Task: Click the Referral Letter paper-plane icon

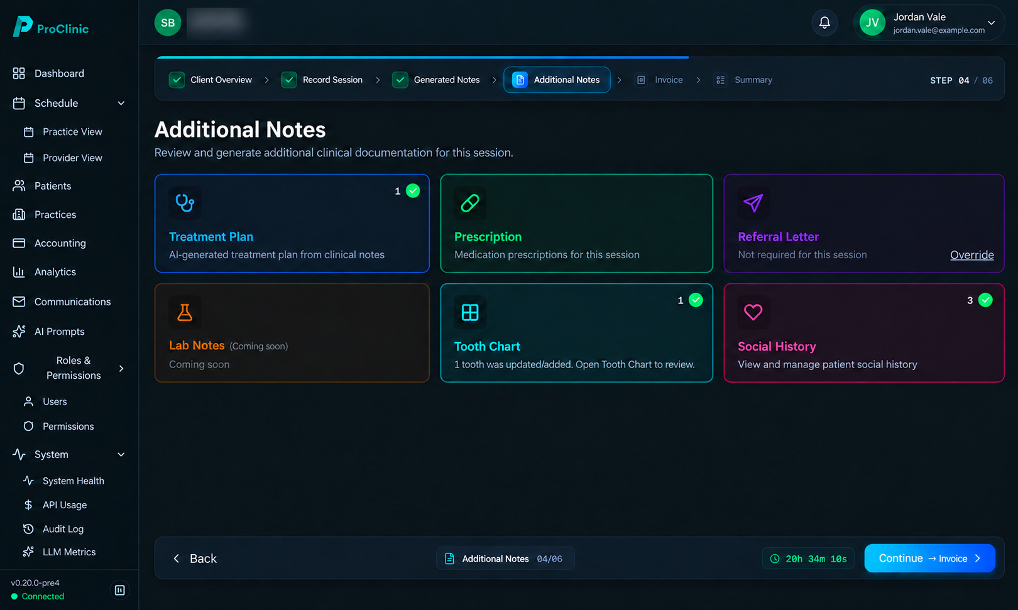Action: point(753,203)
